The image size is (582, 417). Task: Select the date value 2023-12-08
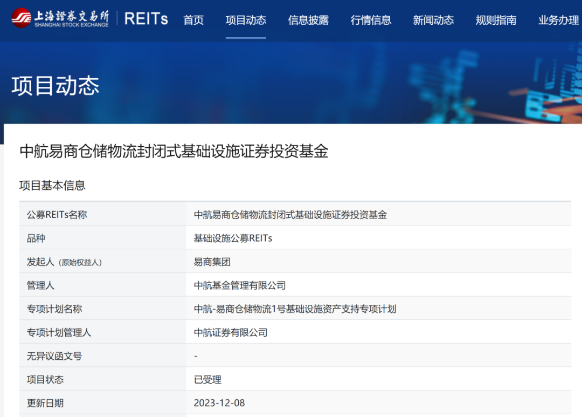click(x=219, y=403)
